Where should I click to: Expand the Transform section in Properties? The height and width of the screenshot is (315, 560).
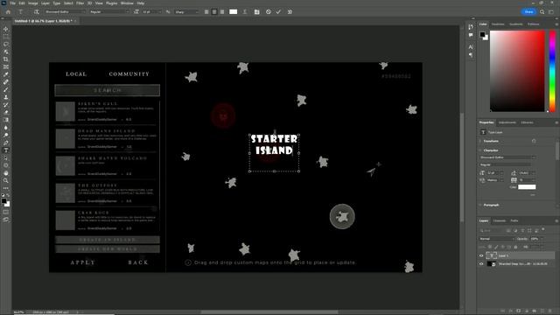coord(480,141)
